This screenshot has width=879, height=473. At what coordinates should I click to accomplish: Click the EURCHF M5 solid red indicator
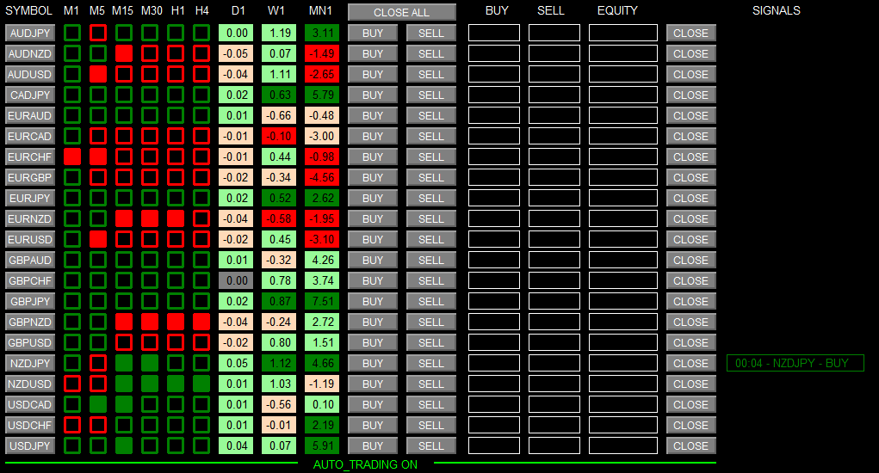(98, 157)
